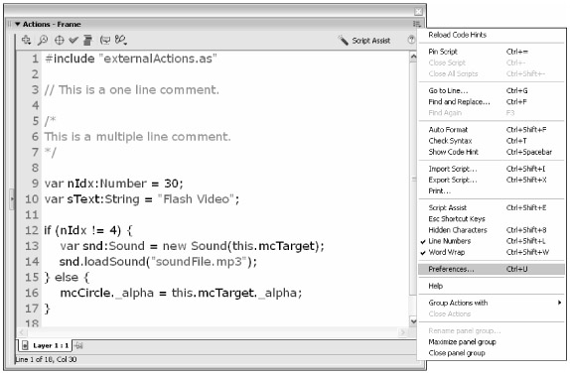
Task: Open the Find magnifier tool
Action: coord(43,40)
